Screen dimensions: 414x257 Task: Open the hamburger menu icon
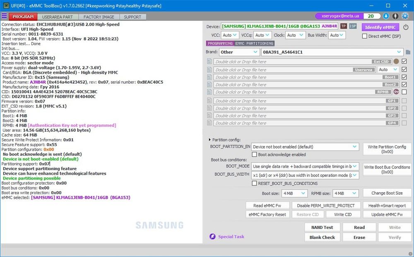point(4,16)
